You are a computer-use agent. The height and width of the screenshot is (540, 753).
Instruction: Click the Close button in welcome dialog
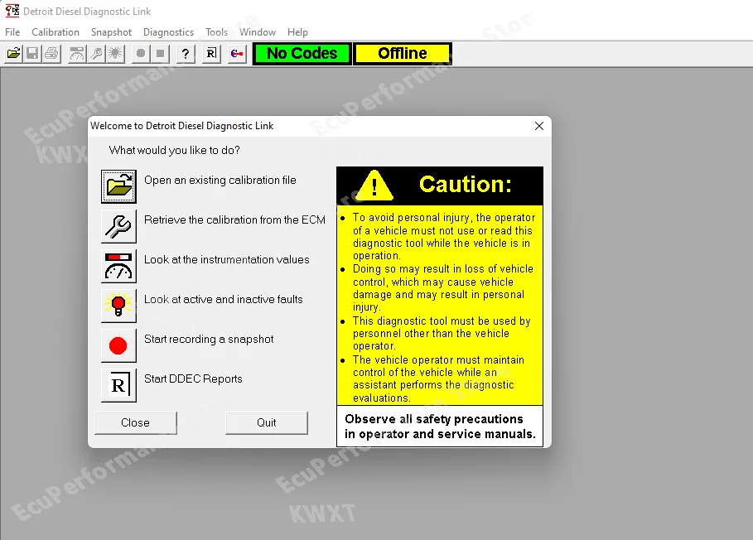pos(135,423)
